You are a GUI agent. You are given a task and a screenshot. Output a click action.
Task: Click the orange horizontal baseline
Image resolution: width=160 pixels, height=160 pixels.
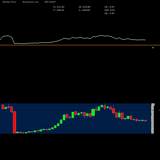pos(80,45)
